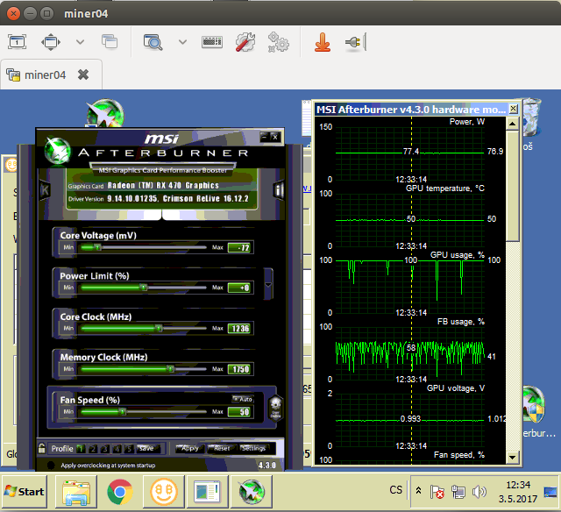Image resolution: width=561 pixels, height=512 pixels.
Task: Click the Reset button in Afterburner
Action: click(x=221, y=448)
